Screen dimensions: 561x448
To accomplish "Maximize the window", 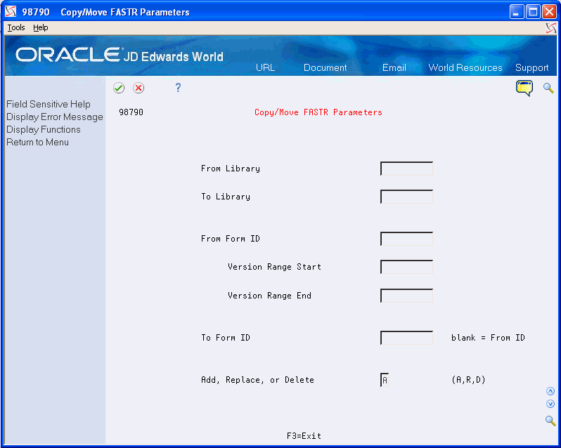I will point(533,12).
